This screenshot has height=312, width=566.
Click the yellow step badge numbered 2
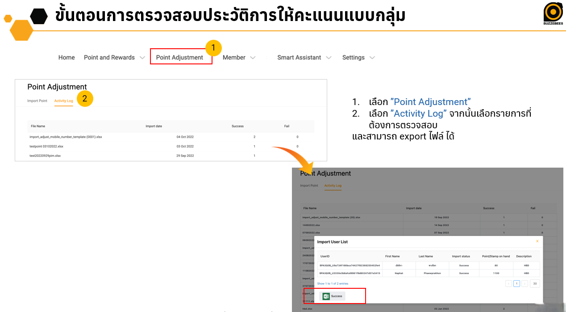coord(85,98)
